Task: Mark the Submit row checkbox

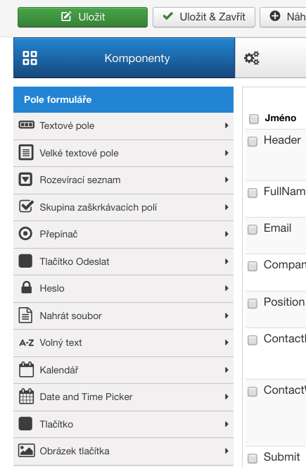Action: click(x=253, y=458)
